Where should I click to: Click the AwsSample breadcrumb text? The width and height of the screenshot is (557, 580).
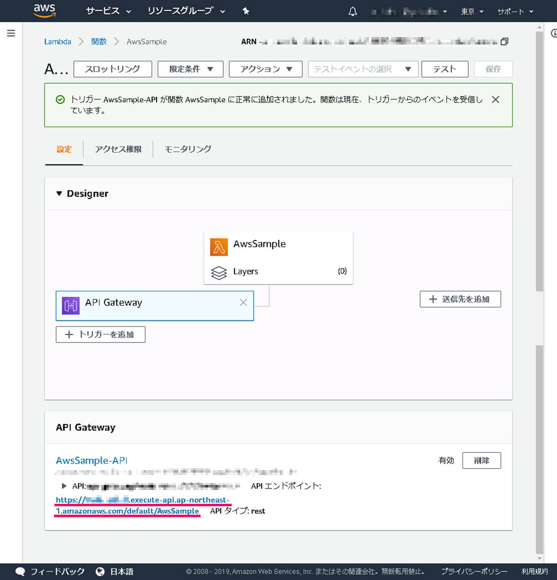147,42
